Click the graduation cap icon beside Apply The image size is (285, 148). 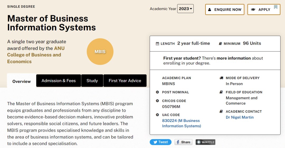pyautogui.click(x=253, y=10)
